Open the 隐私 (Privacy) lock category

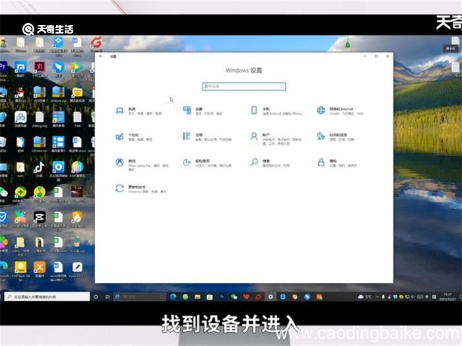click(x=337, y=163)
